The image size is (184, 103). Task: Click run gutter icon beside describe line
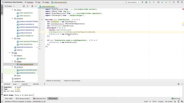[42, 19]
